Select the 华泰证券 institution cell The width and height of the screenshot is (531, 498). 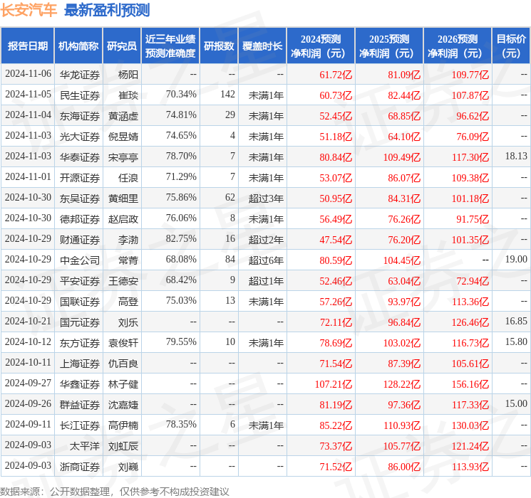(80, 157)
